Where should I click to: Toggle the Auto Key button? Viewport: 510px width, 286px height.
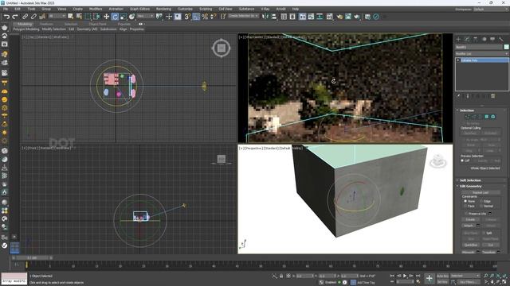(x=443, y=276)
